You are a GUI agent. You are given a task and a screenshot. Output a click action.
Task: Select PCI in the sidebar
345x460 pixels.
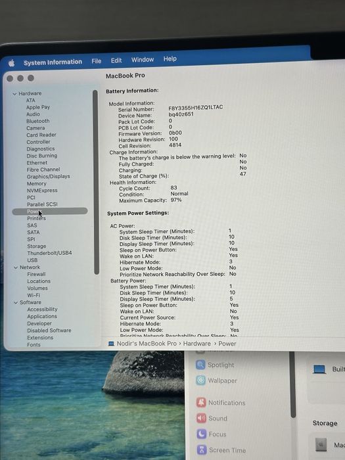pyautogui.click(x=31, y=197)
